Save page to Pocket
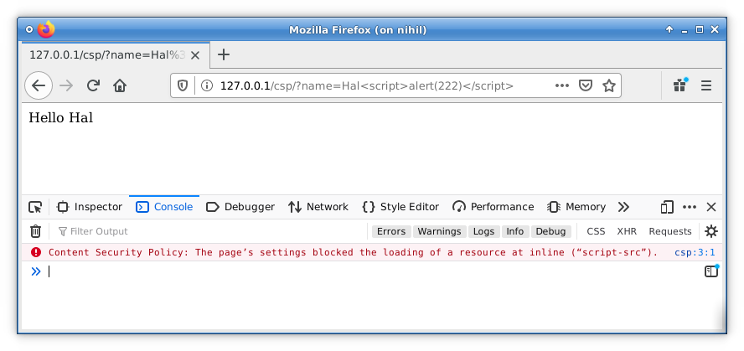This screenshot has height=351, width=744. pyautogui.click(x=586, y=85)
